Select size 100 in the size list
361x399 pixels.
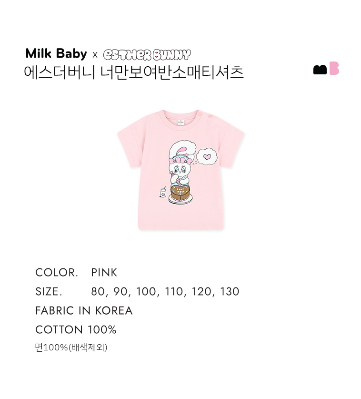click(x=146, y=292)
